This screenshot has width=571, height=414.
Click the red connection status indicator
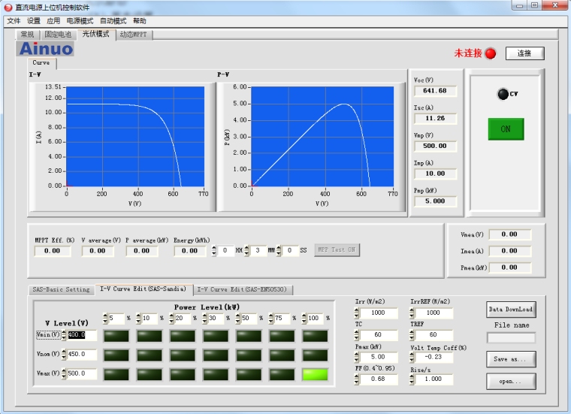tap(491, 53)
